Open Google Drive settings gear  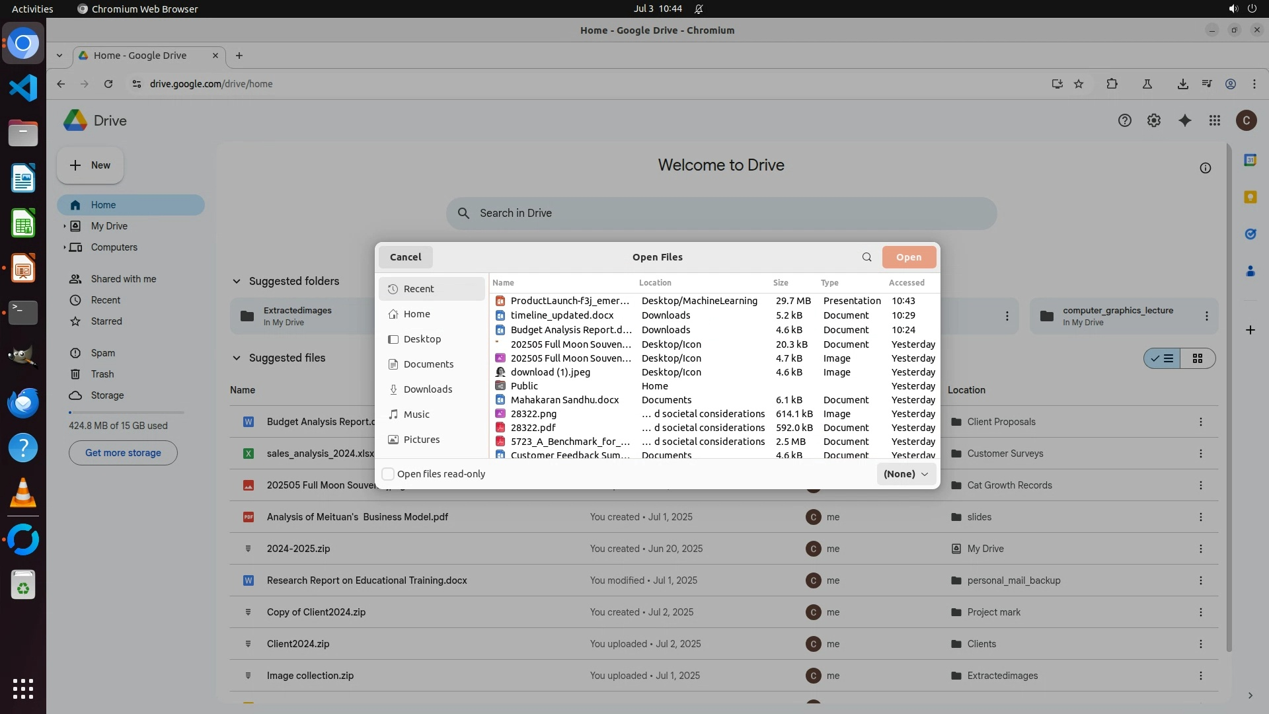coord(1154,120)
